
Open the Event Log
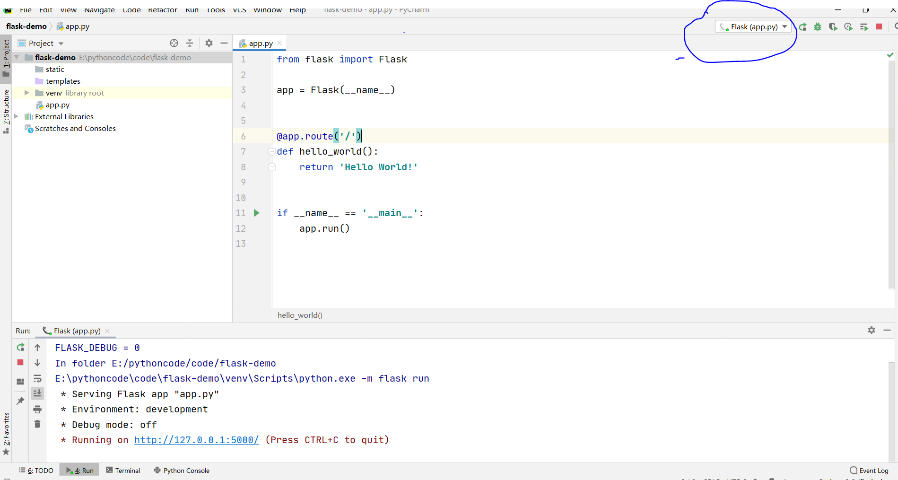point(869,471)
